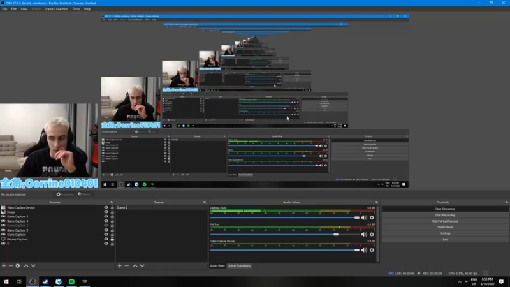Screen dimensions: 510x287
Task: Click the Exit button in Controls
Action: [445, 240]
